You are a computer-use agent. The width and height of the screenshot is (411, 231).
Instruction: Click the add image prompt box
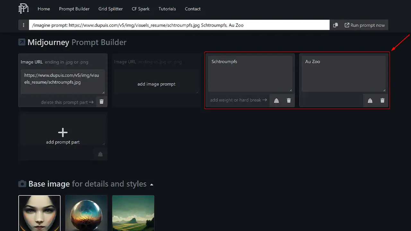156,82
